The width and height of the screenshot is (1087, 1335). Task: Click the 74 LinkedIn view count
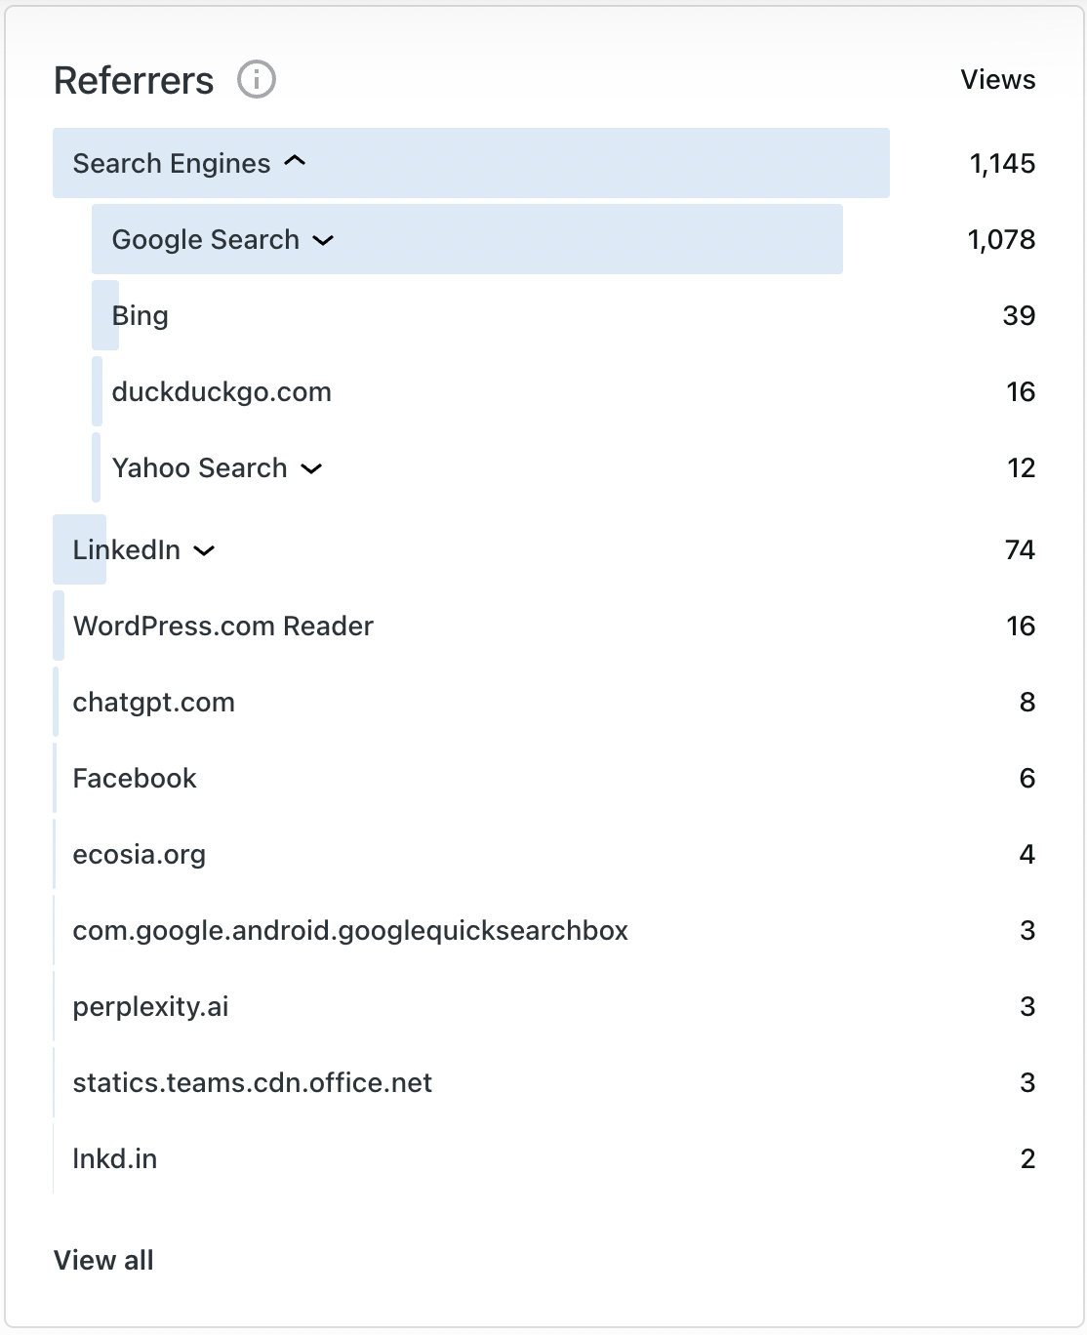[1020, 550]
